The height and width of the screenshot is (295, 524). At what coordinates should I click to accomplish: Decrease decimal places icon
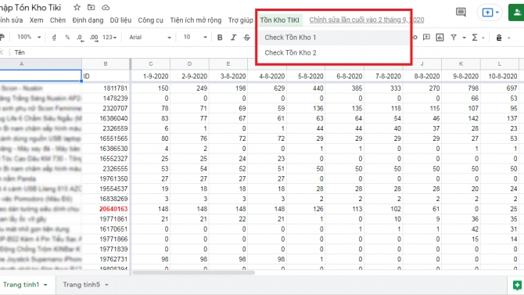coord(80,38)
